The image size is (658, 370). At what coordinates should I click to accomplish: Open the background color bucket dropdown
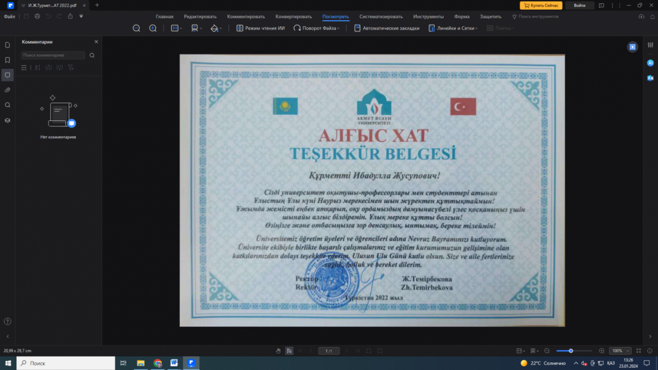(x=216, y=28)
